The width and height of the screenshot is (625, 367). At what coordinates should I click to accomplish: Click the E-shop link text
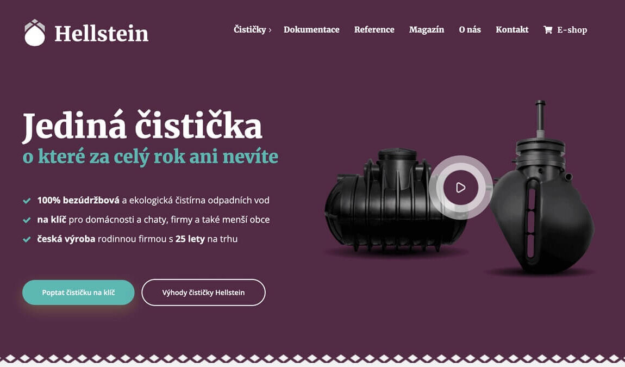coord(572,30)
